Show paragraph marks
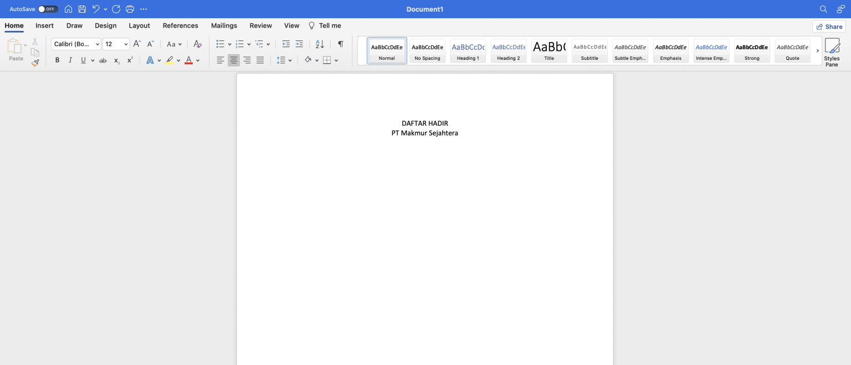 340,44
